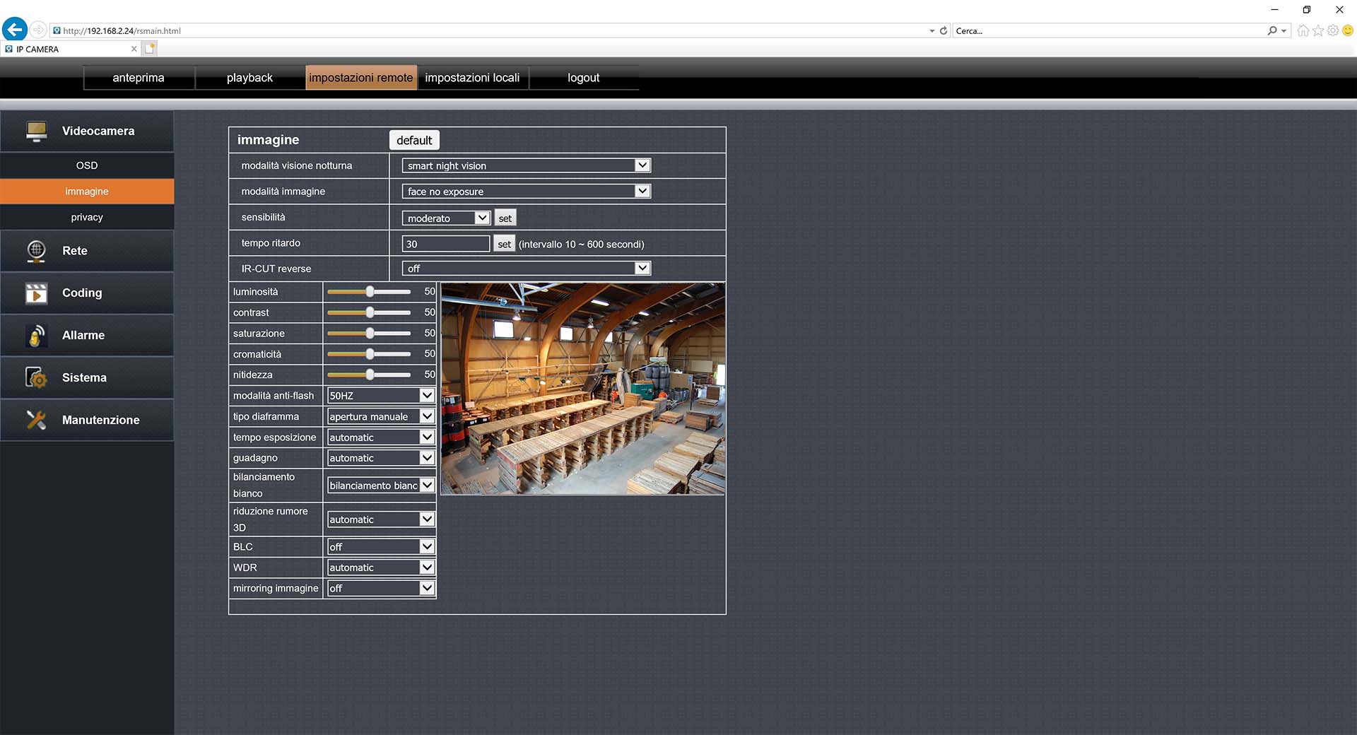The width and height of the screenshot is (1357, 735).
Task: Click the Coding film clapper icon
Action: (36, 293)
